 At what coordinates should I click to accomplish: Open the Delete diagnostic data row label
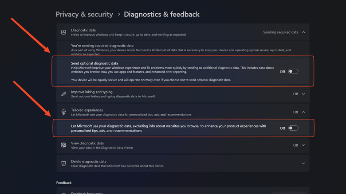click(x=89, y=161)
